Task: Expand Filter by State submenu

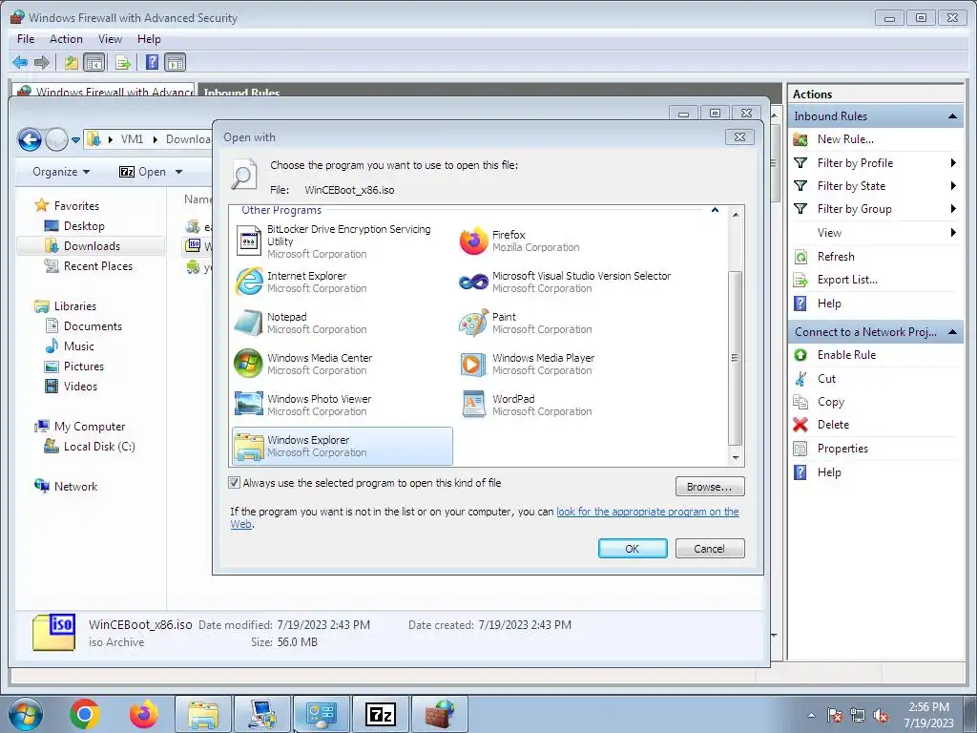Action: [x=953, y=186]
